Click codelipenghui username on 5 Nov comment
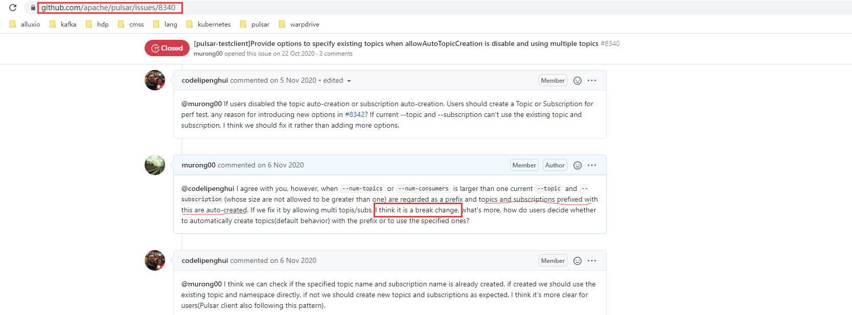The width and height of the screenshot is (852, 315). (x=205, y=80)
